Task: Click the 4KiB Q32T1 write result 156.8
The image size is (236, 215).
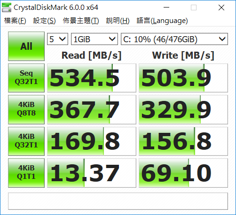Action: coord(183,141)
